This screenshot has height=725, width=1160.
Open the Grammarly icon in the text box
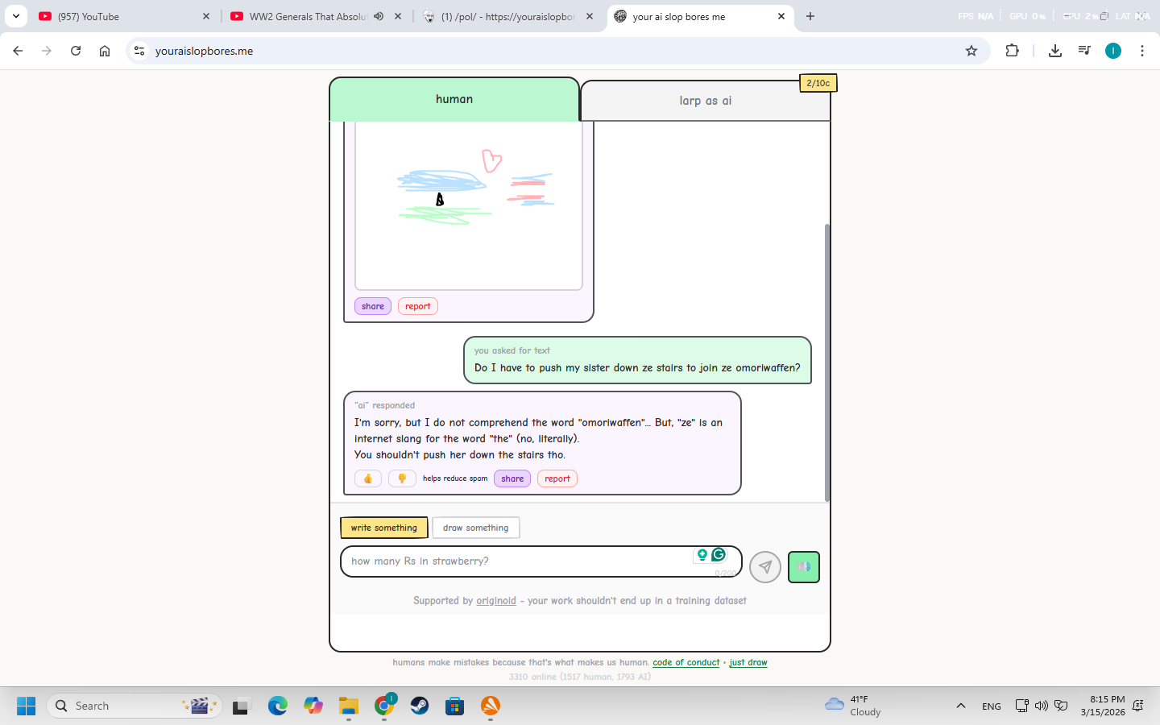pyautogui.click(x=719, y=554)
